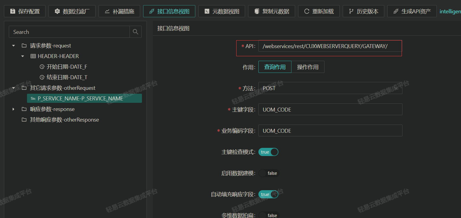Open 补漏措施
This screenshot has width=461, height=218.
coord(119,11)
